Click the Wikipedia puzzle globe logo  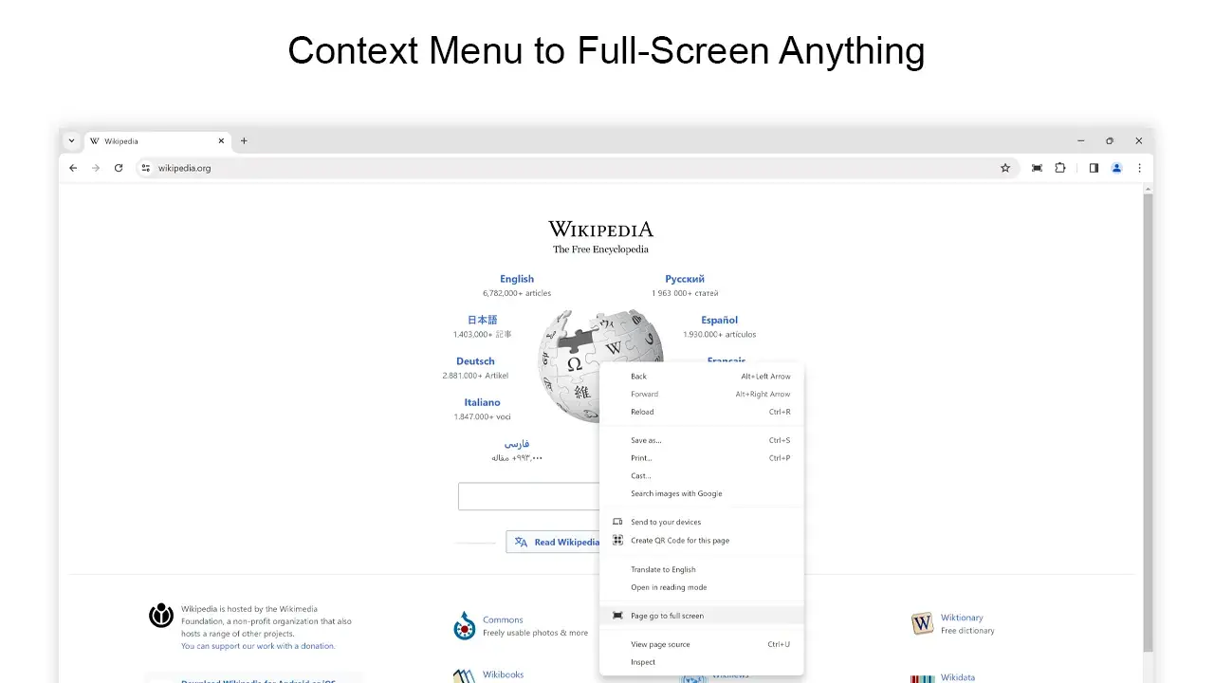tap(571, 365)
